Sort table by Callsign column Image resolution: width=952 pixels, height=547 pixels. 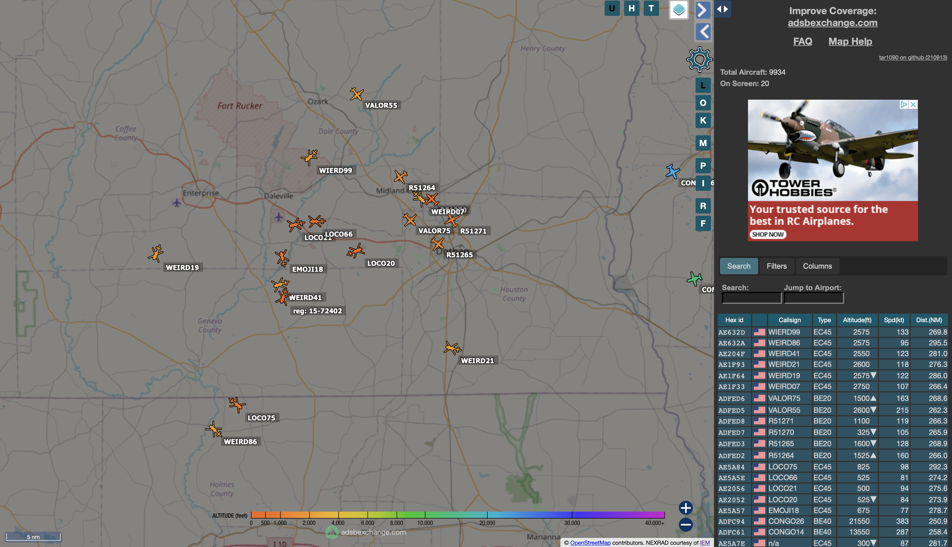tap(790, 320)
